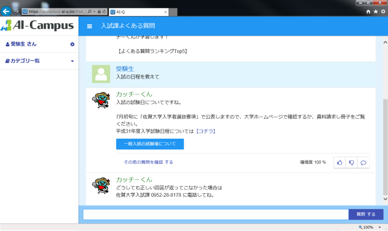The width and height of the screenshot is (388, 231).
Task: Close the AI-Q tab
Action: [x=165, y=12]
